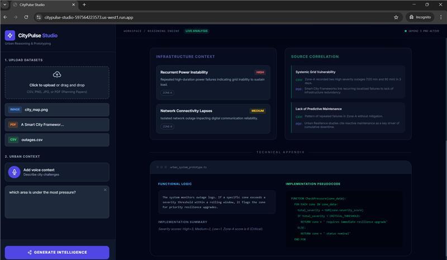
Task: Click the cloud upload icon
Action: pyautogui.click(x=57, y=74)
